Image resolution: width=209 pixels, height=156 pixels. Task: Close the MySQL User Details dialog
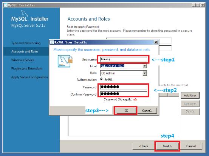[x=156, y=42]
